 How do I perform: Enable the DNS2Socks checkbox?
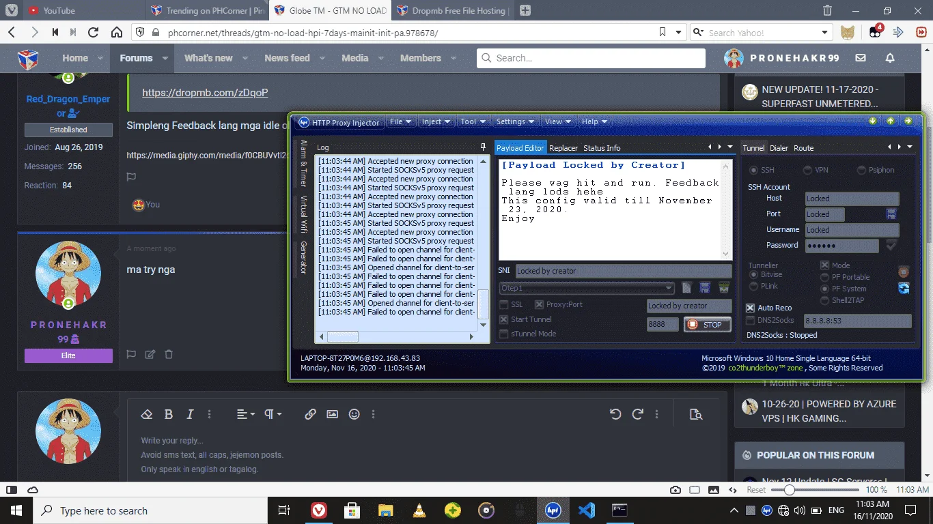click(751, 320)
